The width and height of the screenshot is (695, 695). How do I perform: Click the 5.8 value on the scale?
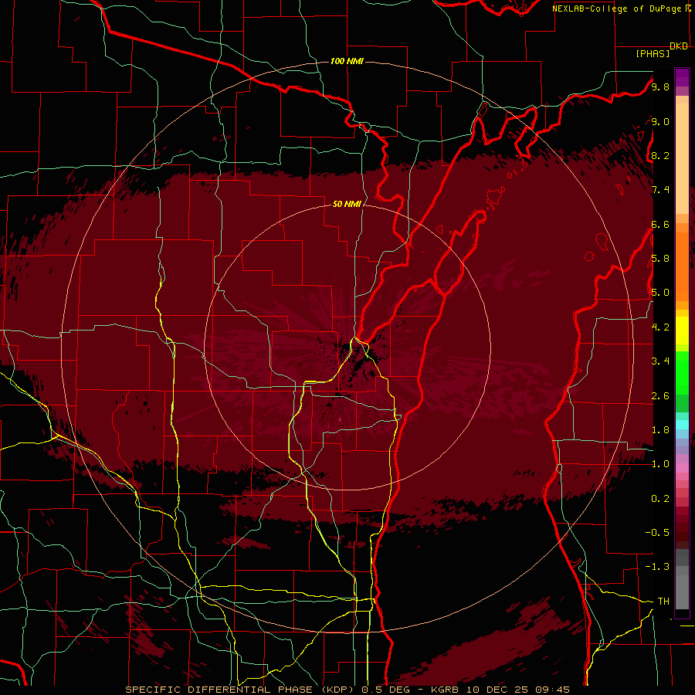coord(660,259)
